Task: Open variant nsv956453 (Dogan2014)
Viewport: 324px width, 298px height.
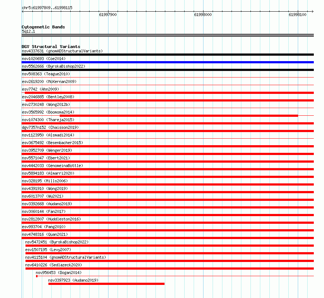Action: pyautogui.click(x=59, y=273)
